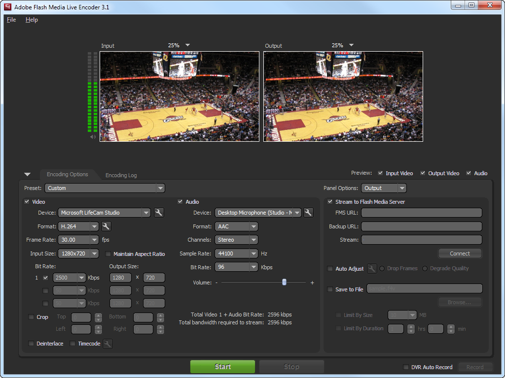Click the output width 1280 field
This screenshot has width=505, height=378.
coord(120,278)
